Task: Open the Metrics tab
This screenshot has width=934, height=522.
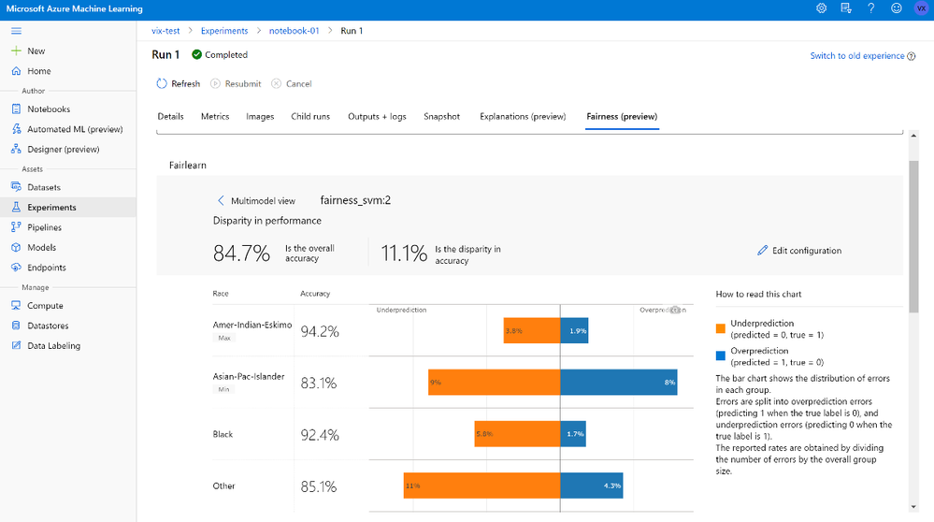Action: click(215, 117)
